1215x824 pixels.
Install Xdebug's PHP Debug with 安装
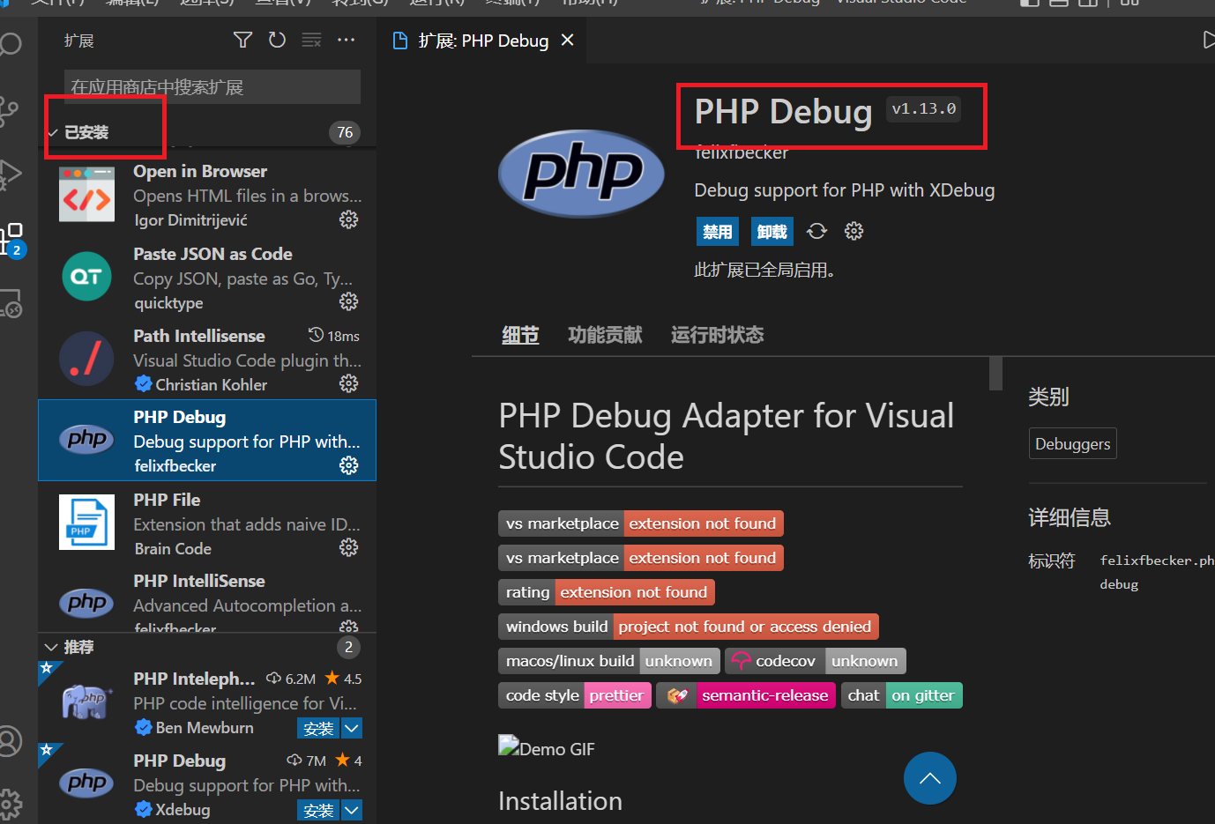coord(318,810)
